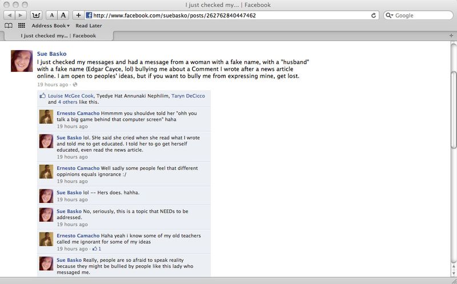
Task: Open Ernesto Camacho name on 'Hmmmm you shouldve' comment
Action: point(78,113)
